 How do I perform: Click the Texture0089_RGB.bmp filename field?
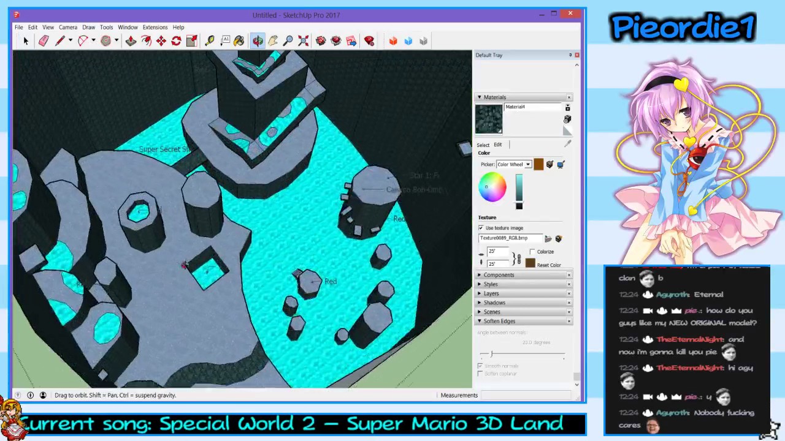tap(511, 238)
